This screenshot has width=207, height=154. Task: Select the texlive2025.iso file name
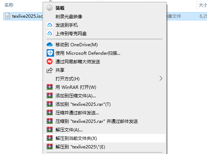[x=27, y=16]
